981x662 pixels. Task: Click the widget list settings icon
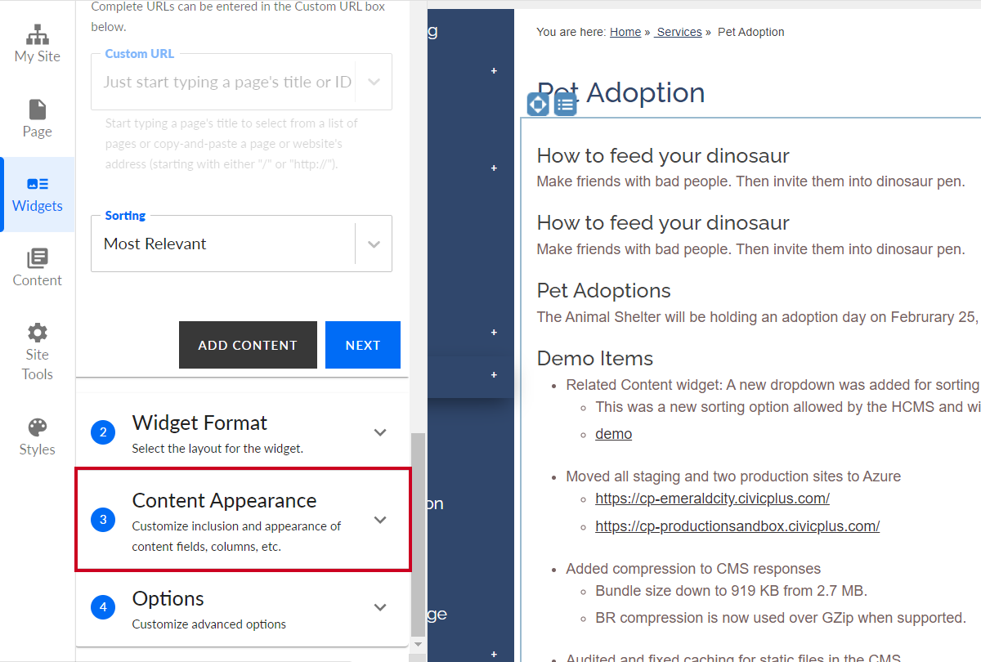(566, 105)
